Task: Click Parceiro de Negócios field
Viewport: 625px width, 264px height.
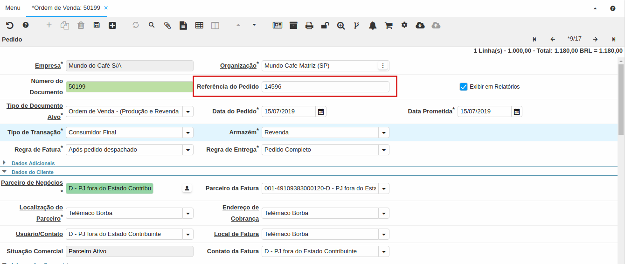Action: (x=110, y=188)
